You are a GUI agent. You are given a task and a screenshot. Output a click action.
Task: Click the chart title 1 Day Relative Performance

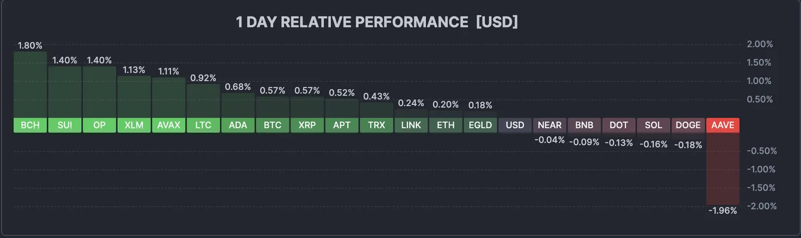[x=377, y=22]
